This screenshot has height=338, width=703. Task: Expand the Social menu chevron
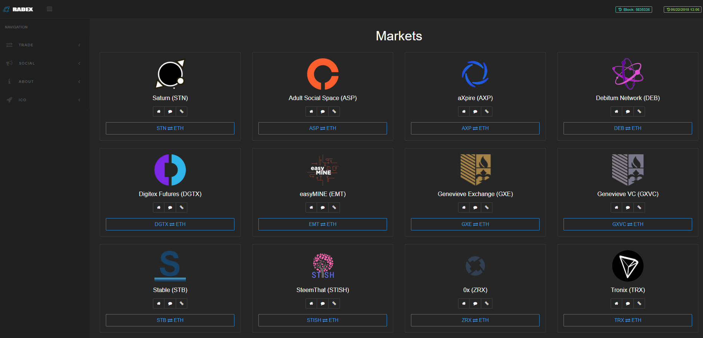click(x=79, y=63)
